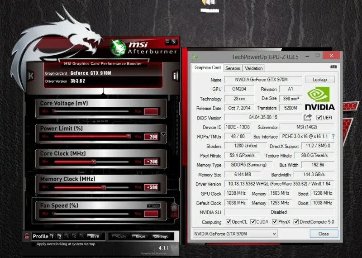
Task: Click the Memory Clock slider handle
Action: coord(104,187)
